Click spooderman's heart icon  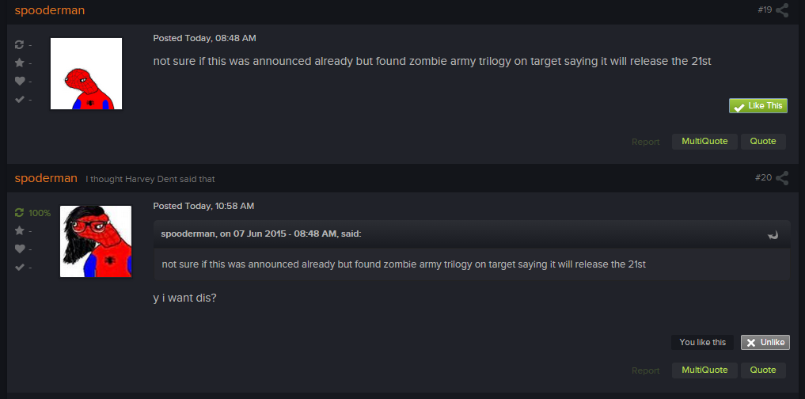click(20, 81)
